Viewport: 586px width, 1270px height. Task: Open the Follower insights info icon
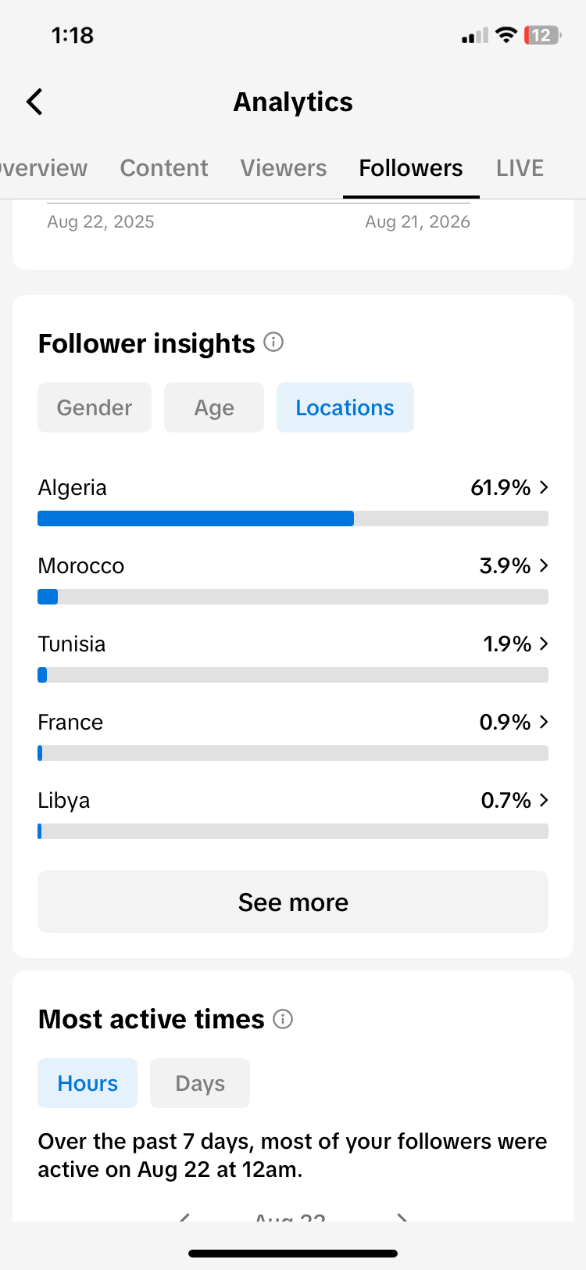tap(273, 342)
